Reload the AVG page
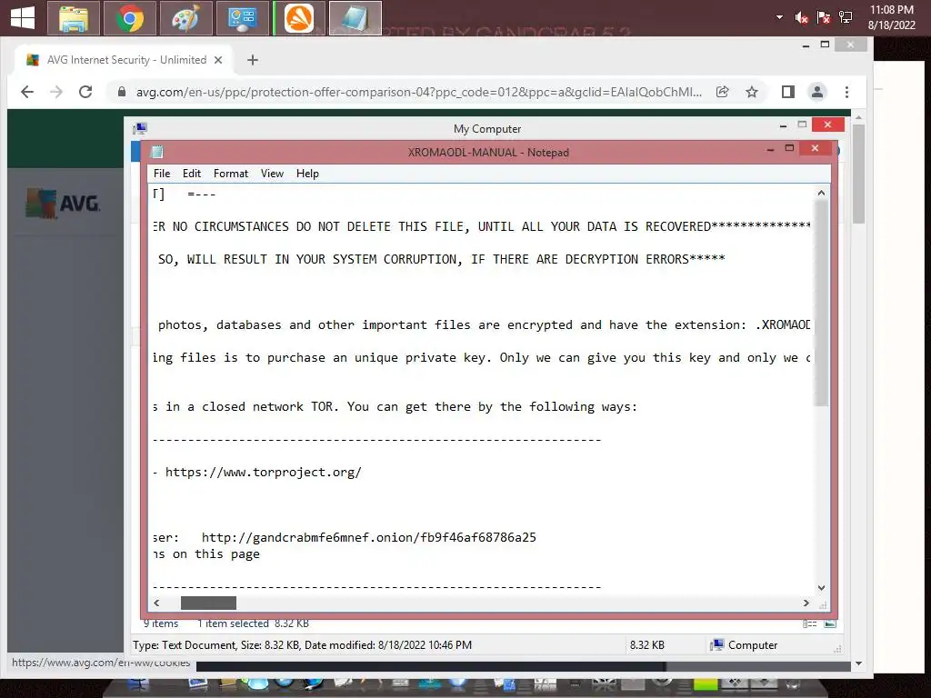Screen dimensions: 931x698 pos(85,92)
